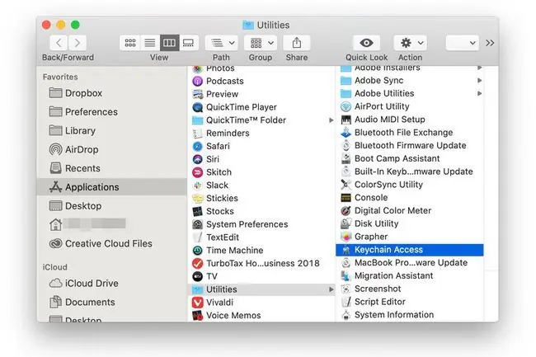Open Preferences folder in sidebar
536x357 pixels.
point(111,111)
